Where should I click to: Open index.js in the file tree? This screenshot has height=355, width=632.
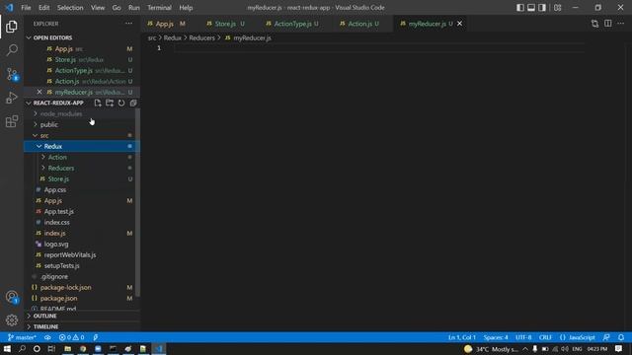coord(55,234)
